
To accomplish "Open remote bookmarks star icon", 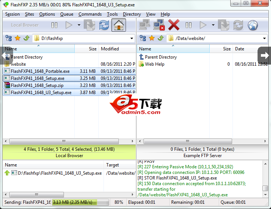I will click(x=152, y=38).
